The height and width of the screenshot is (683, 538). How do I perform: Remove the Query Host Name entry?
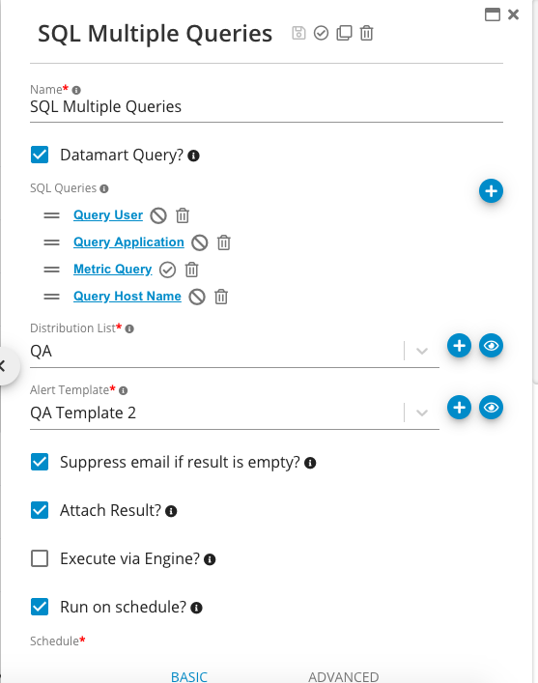(221, 297)
